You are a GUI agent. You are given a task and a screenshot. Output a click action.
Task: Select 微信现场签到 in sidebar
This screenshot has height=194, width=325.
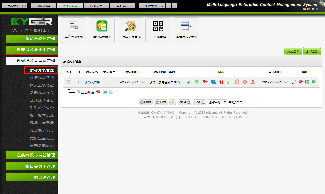tap(42, 78)
